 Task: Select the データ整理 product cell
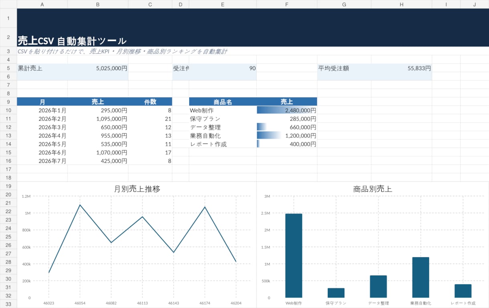(x=222, y=127)
